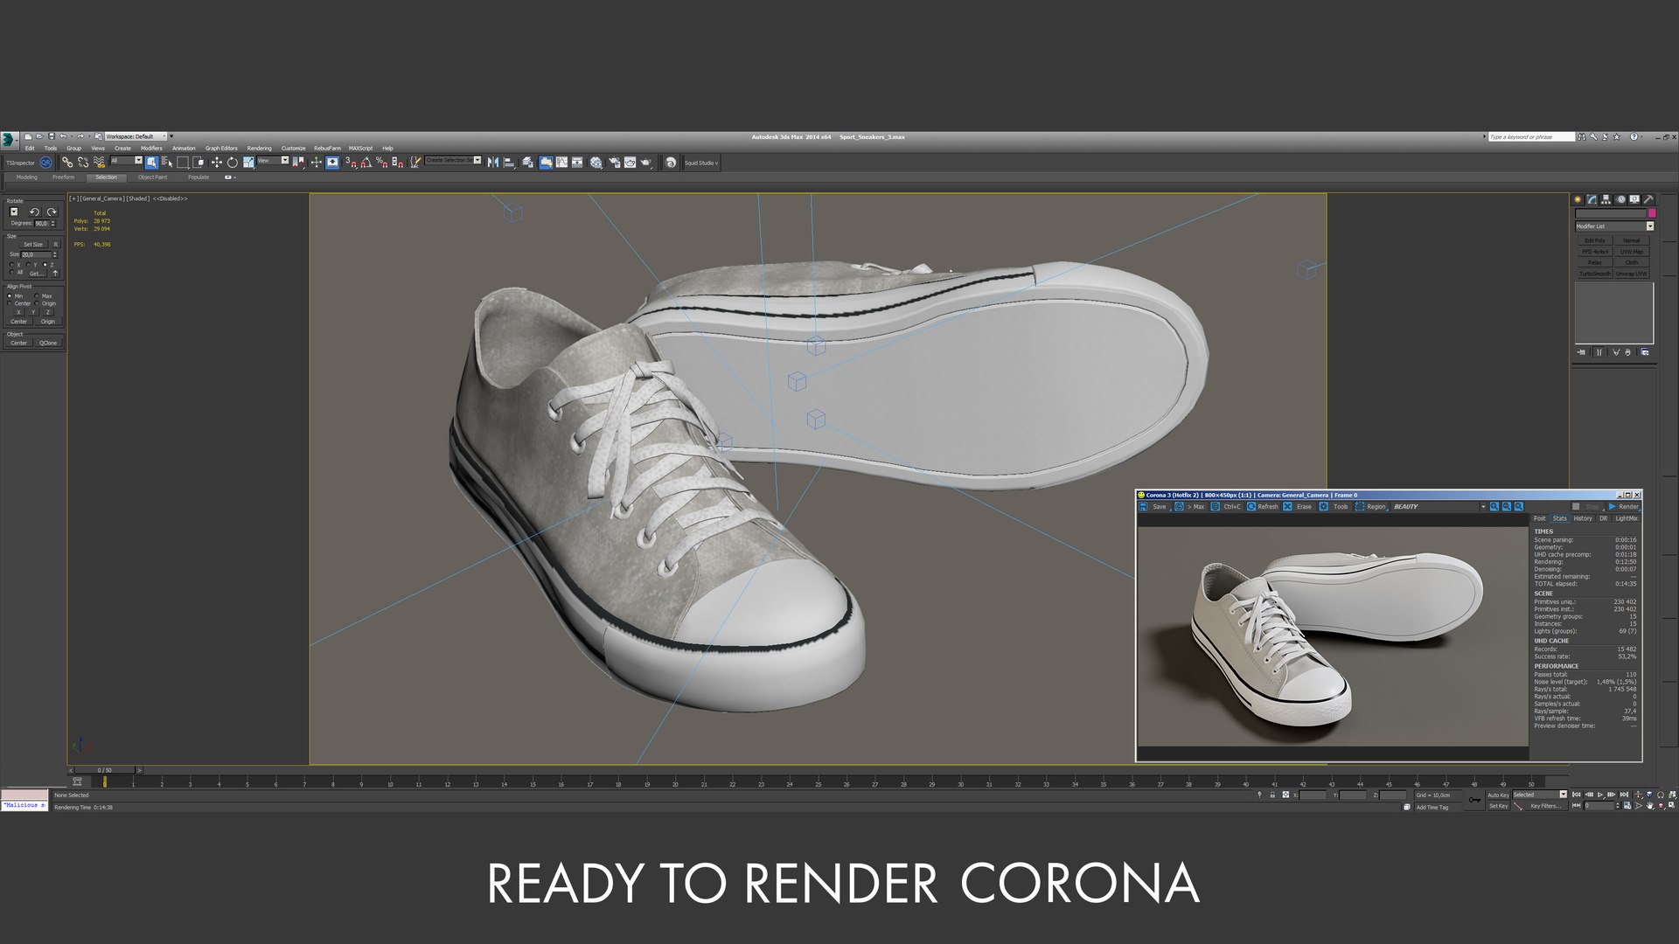Click the Edit Poly modifier button
The image size is (1679, 944).
coord(1595,240)
